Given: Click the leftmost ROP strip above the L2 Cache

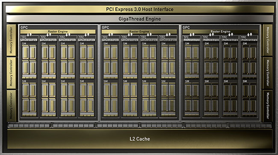Looking at the screenshot, I should [x=30, y=126].
